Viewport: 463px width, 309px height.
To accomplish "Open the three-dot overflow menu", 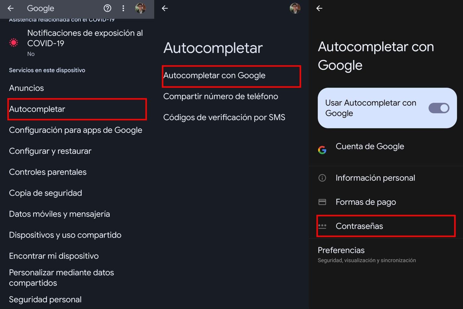I will pos(123,8).
